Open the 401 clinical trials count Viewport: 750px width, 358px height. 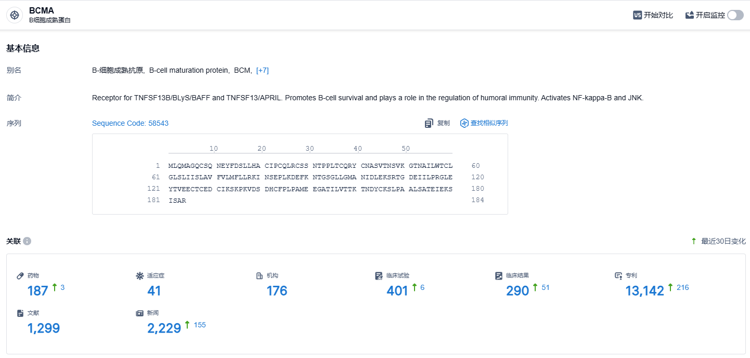(x=397, y=290)
